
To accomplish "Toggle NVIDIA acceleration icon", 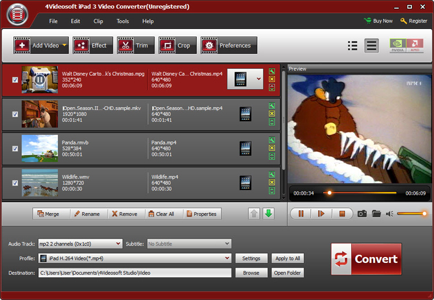I will point(398,46).
